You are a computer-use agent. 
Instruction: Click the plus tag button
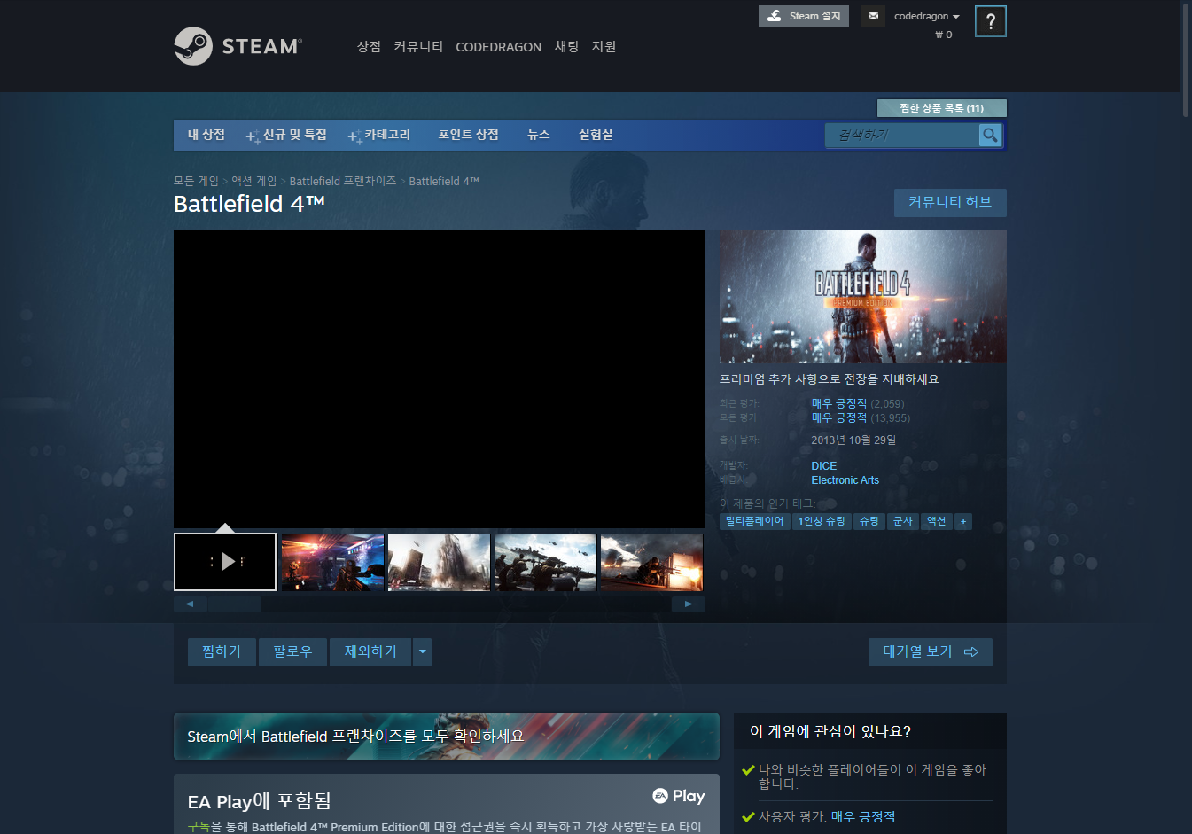tap(963, 521)
